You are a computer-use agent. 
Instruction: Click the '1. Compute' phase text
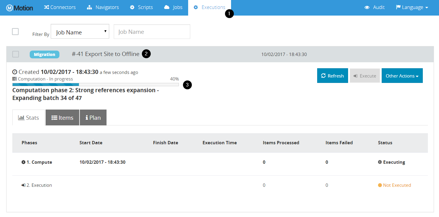(39, 162)
